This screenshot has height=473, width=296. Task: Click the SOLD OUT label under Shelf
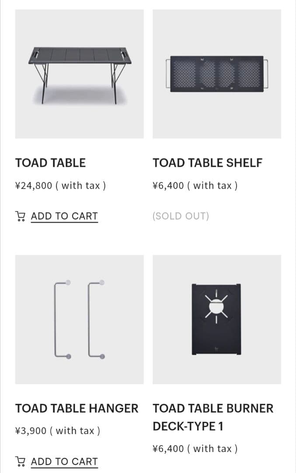coord(181,216)
